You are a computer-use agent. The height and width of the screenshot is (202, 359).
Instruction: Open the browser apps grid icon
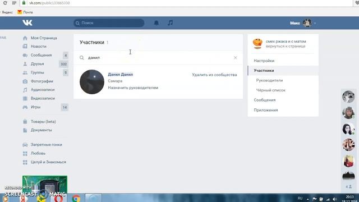(x=14, y=3)
